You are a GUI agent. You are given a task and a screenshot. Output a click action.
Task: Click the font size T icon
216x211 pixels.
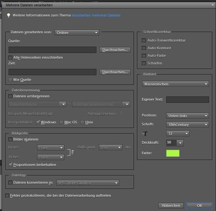point(145,134)
